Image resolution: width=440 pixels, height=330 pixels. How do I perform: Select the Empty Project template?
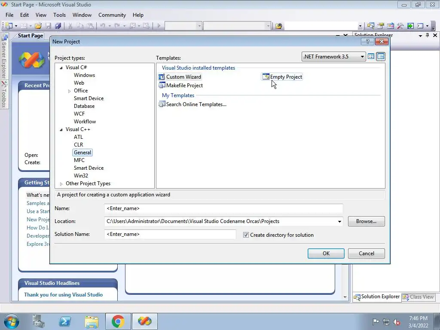coord(282,77)
